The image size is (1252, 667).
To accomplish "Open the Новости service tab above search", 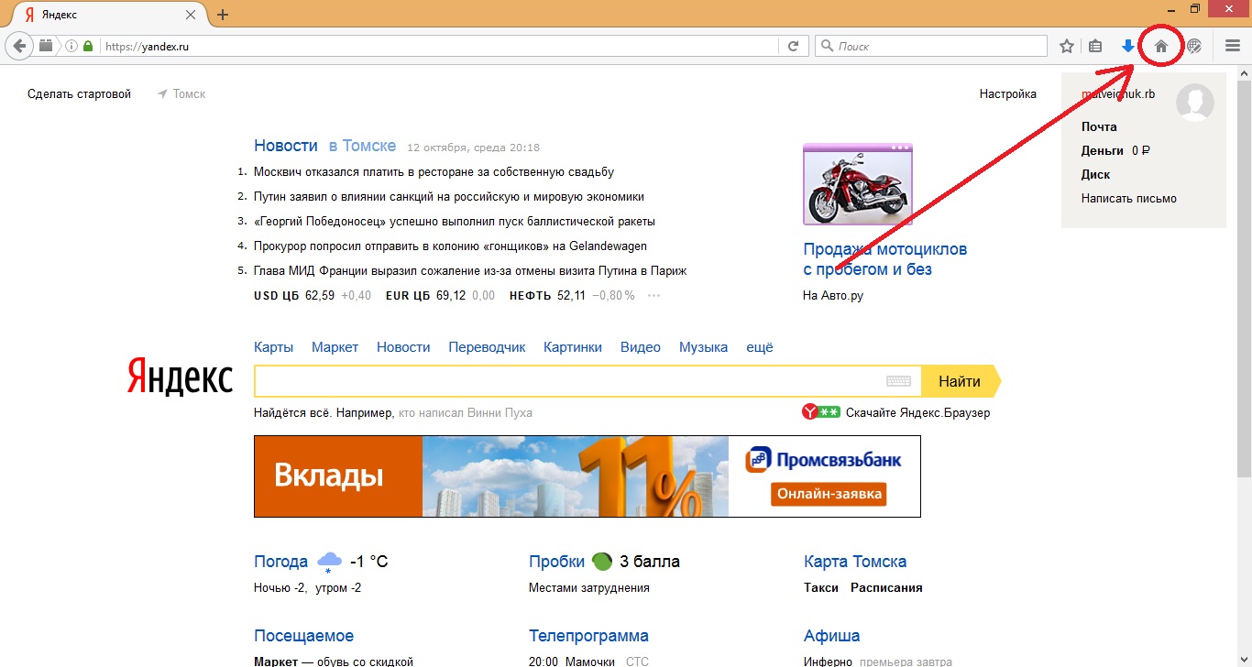I will (x=403, y=347).
